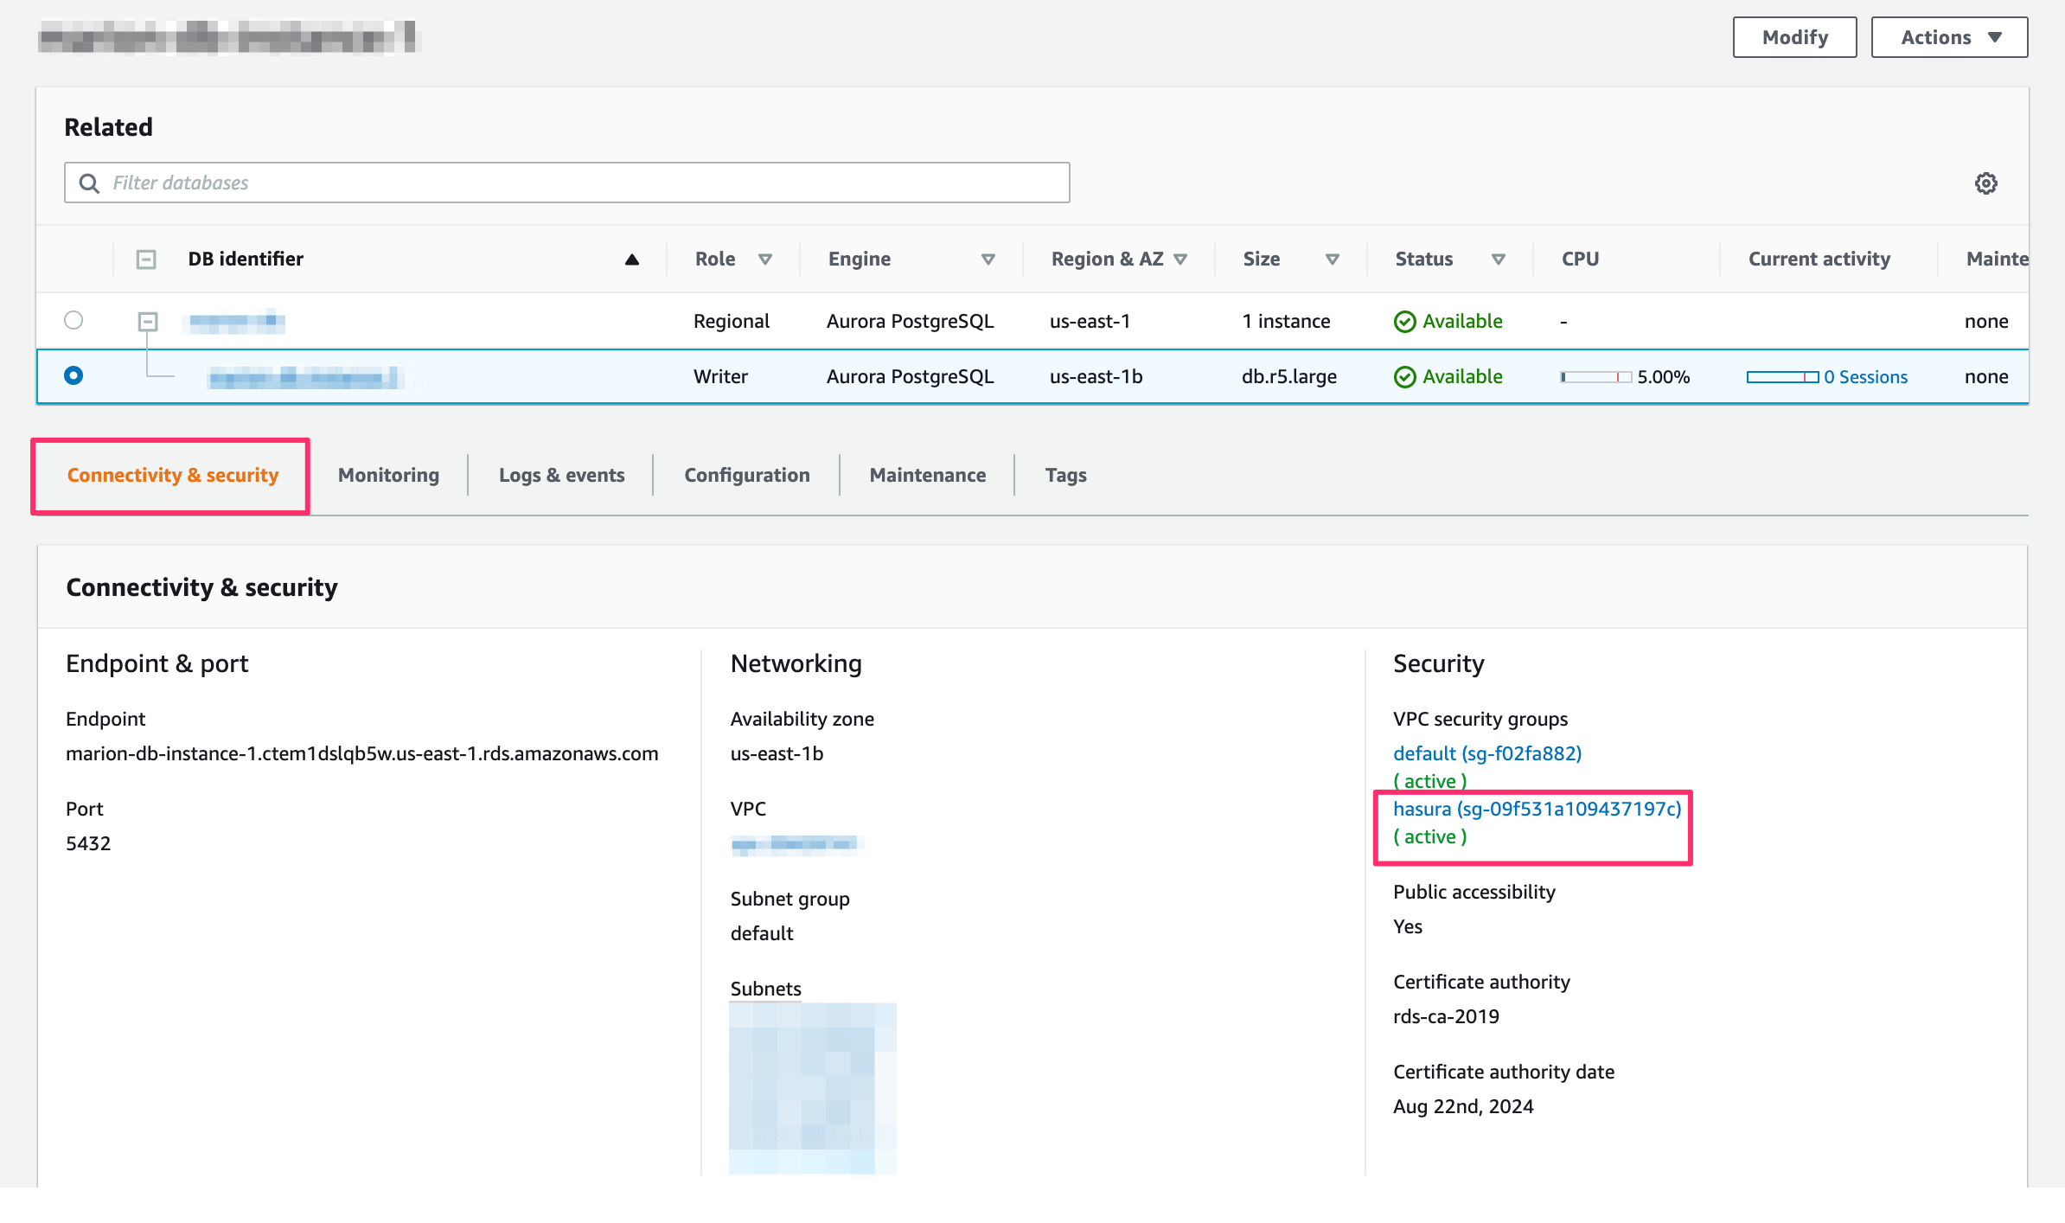
Task: Open the default (sg-f02fa882) security group link
Action: [1487, 753]
